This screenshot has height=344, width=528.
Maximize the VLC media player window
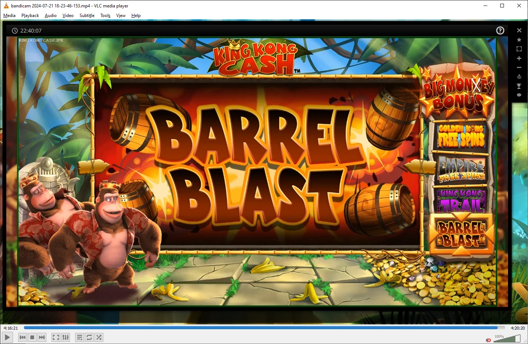coord(502,6)
